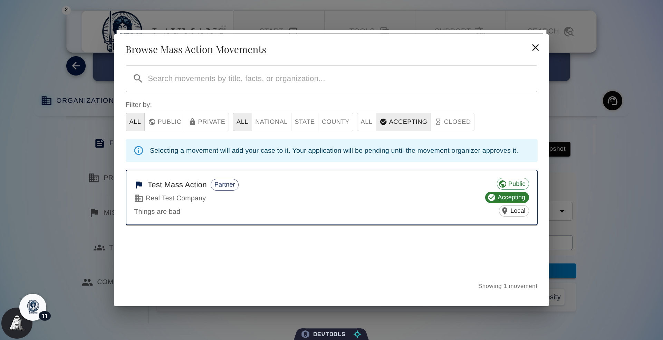Open the support headset chat button
Viewport: 663px width, 340px height.
pos(613,101)
